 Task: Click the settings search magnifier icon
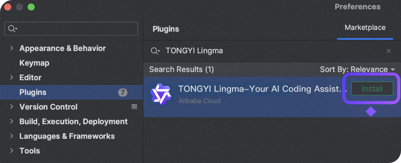tap(12, 29)
